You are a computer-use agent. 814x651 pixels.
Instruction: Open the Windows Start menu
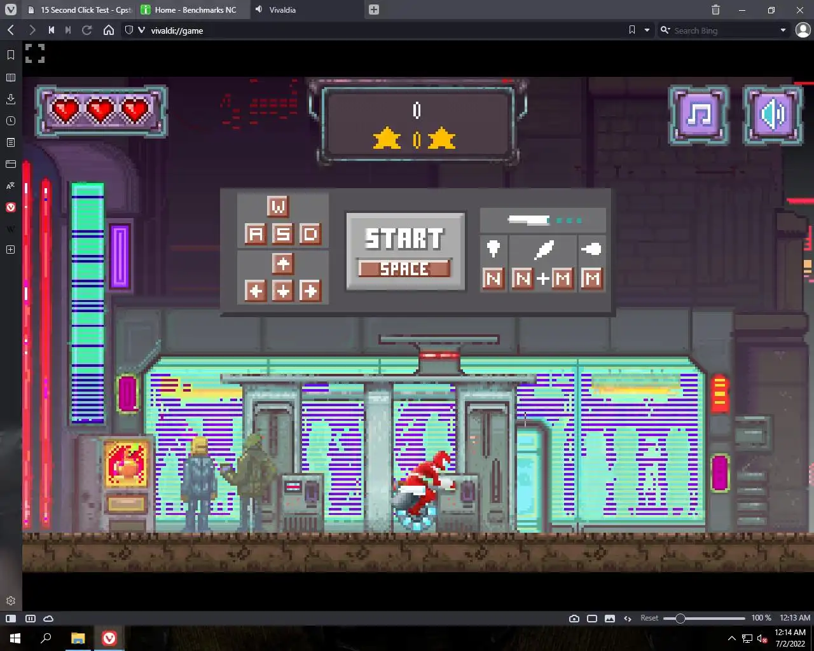click(15, 638)
